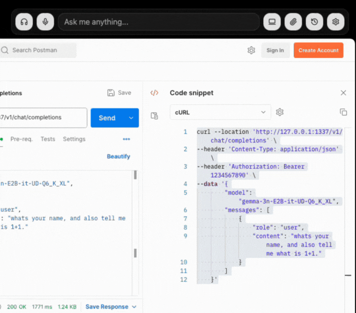Screen dimensions: 356x313
Task: Click the 1771 ms response time
Action: click(42, 307)
